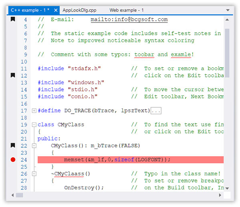Toggle the red breakpoint on line 24
Viewport: 240px width, 207px height.
(13, 160)
